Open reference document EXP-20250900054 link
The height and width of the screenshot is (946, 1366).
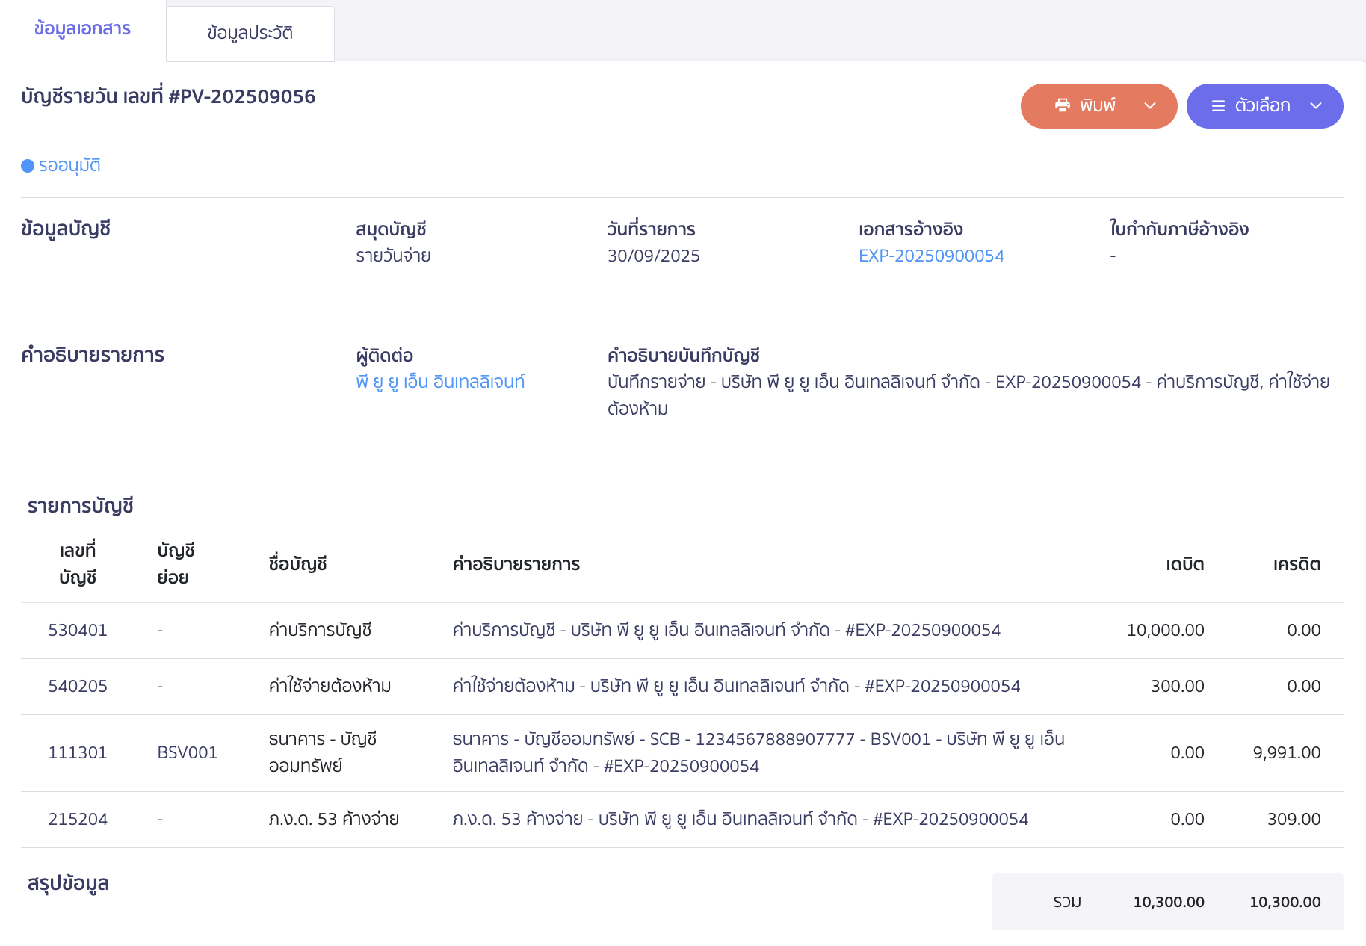tap(931, 256)
